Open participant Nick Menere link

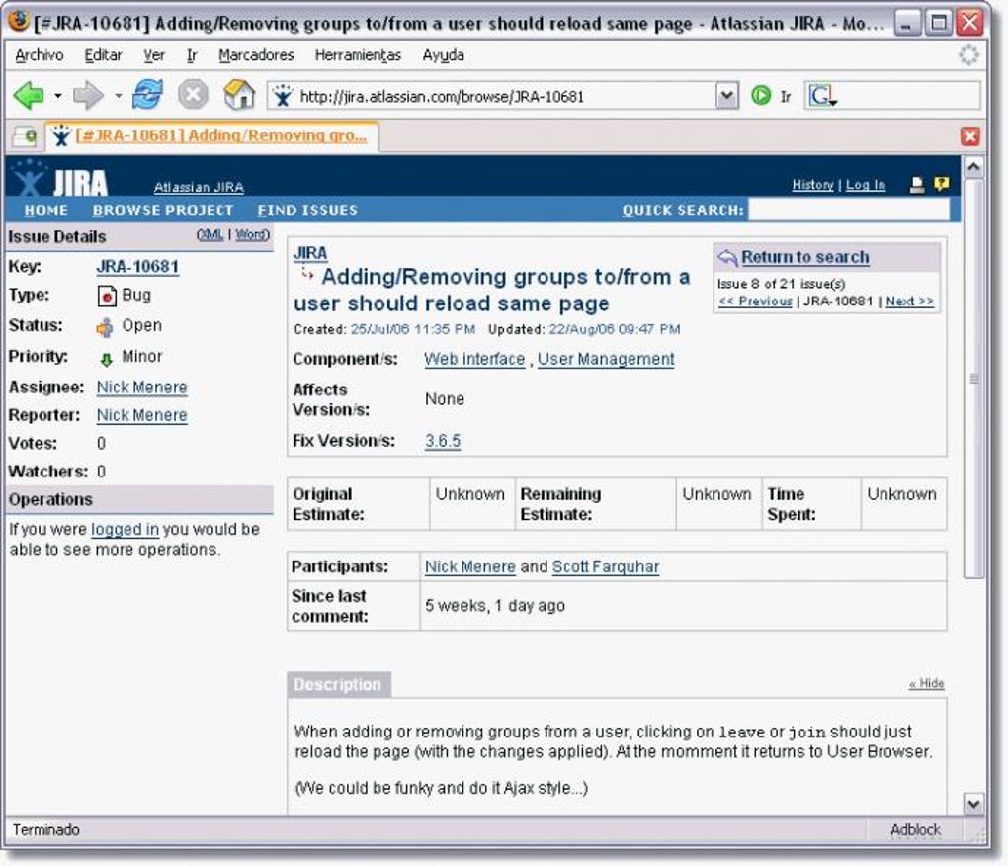tap(470, 567)
